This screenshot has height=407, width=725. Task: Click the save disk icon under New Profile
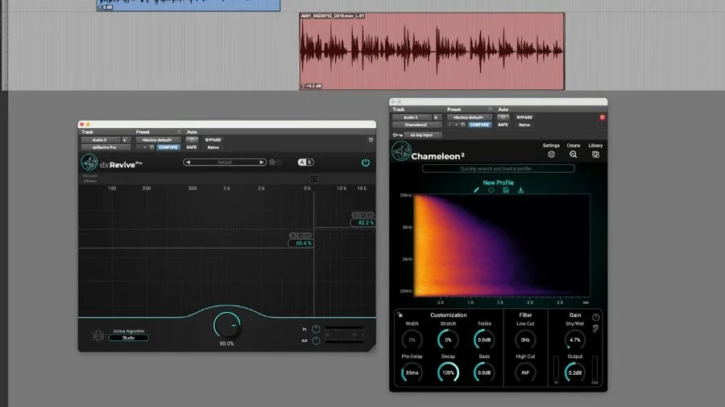[506, 190]
